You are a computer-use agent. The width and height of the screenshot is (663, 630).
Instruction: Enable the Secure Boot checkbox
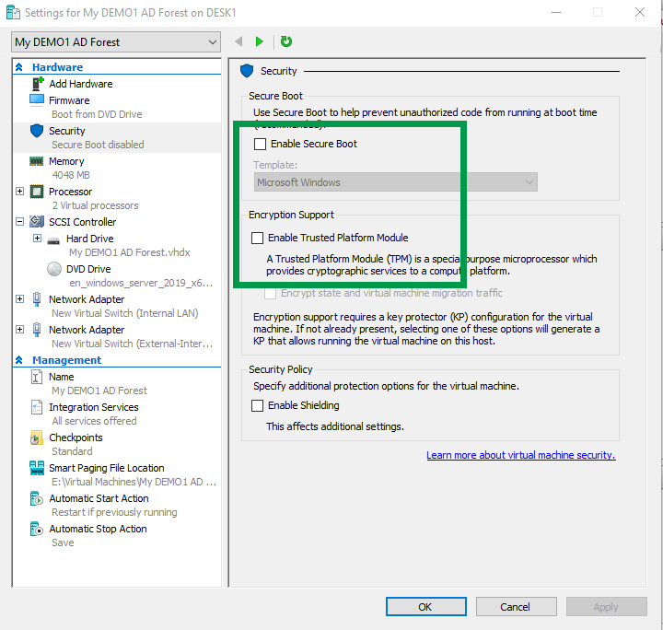261,144
